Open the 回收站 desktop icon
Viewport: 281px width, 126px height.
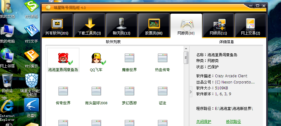tap(7, 83)
